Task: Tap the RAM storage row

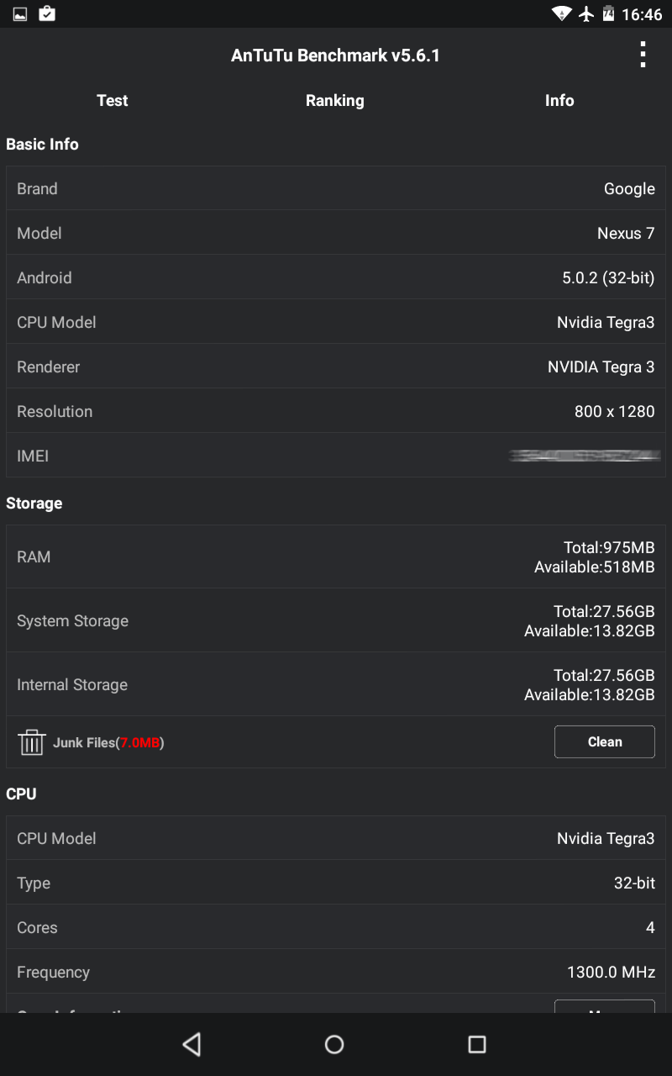Action: 336,557
